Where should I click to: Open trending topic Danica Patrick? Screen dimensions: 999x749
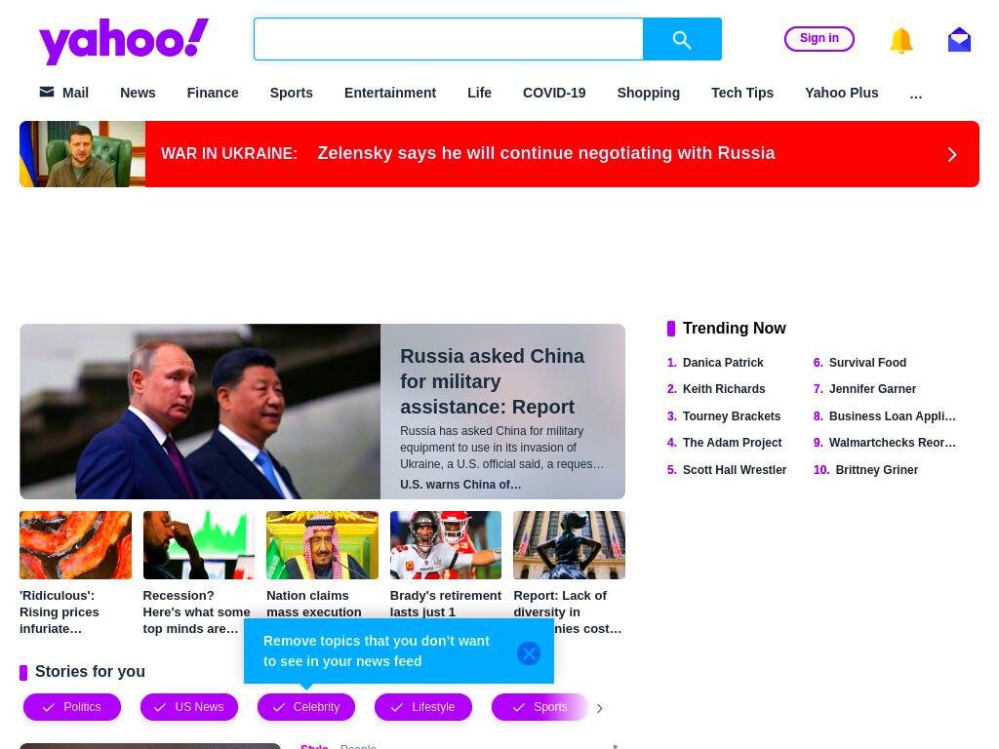[x=723, y=363]
